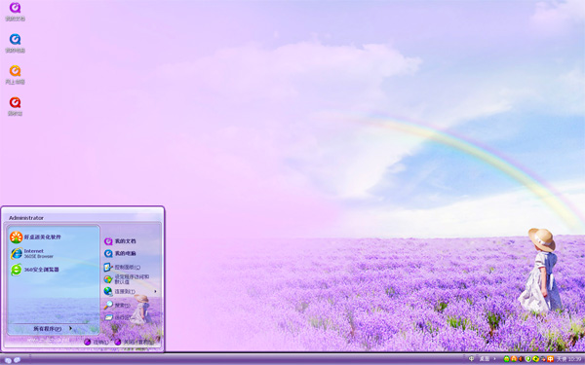Expand the 桌面 toolbar chevron arrow
Screen dimensions: 585x365
[494, 359]
